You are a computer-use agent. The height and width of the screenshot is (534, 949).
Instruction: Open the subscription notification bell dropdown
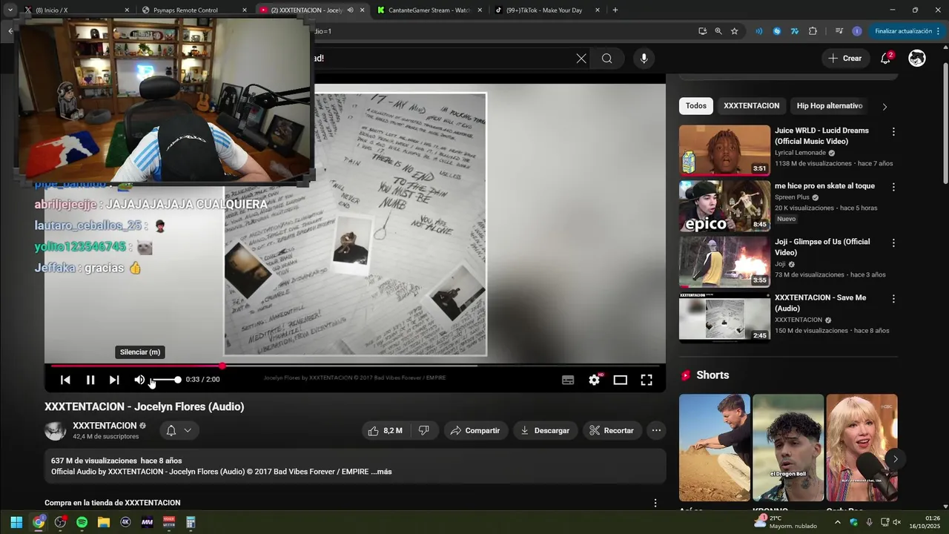[179, 430]
